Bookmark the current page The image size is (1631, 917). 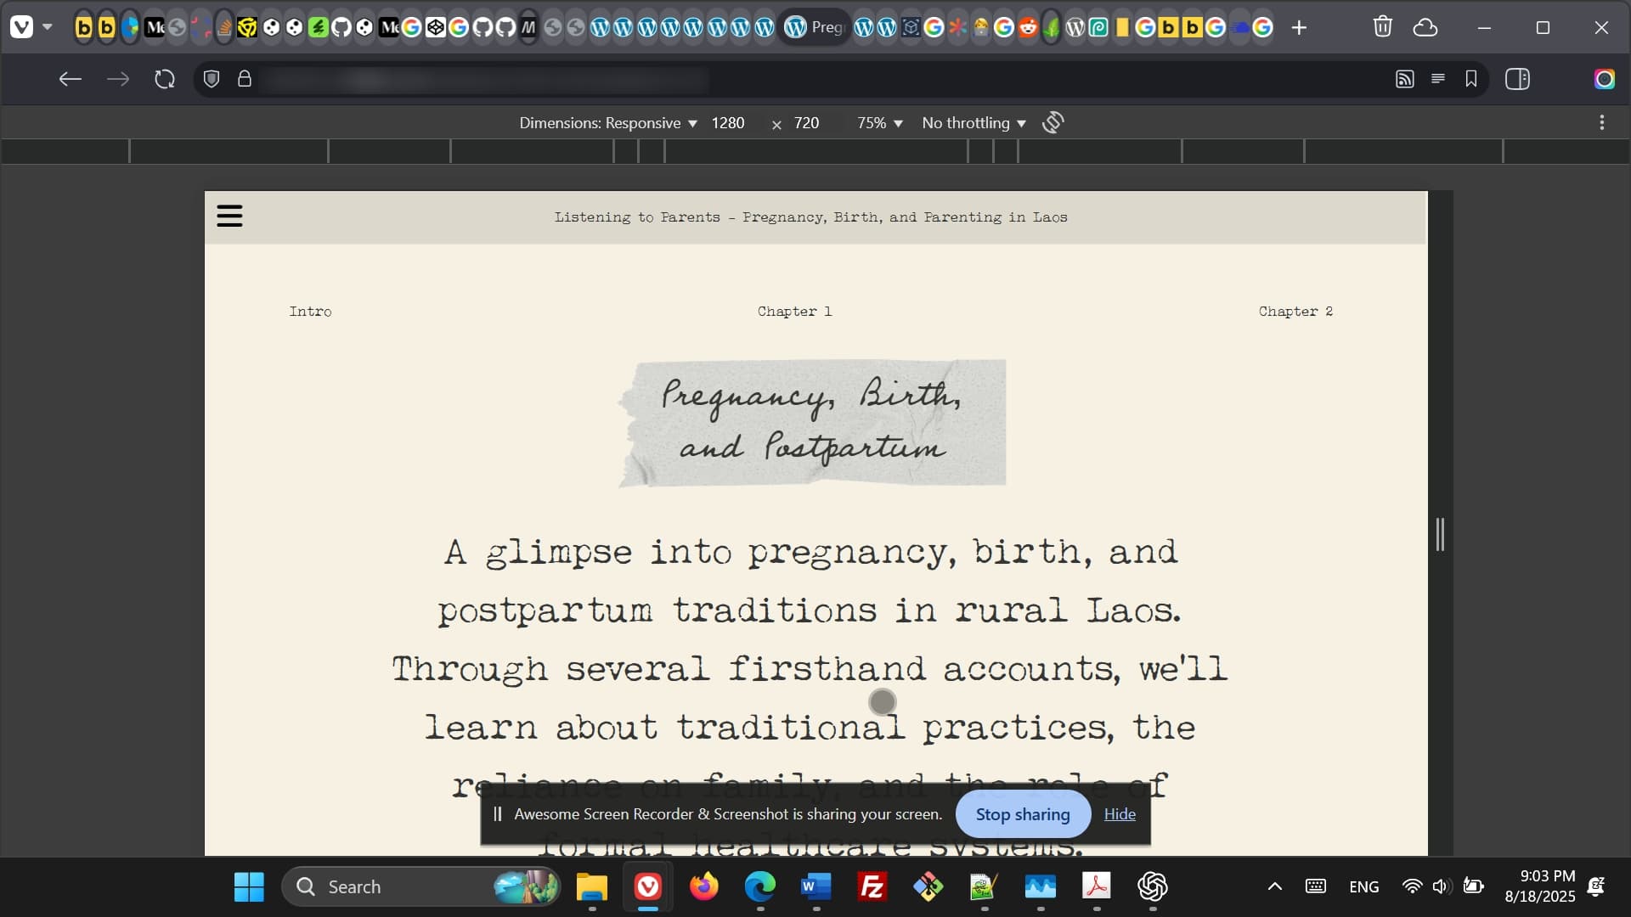pos(1472,78)
